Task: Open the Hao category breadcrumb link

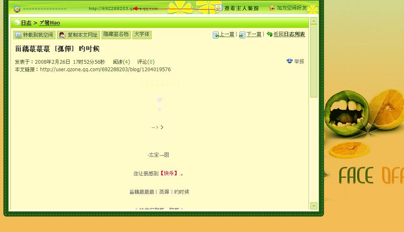Action: point(50,23)
